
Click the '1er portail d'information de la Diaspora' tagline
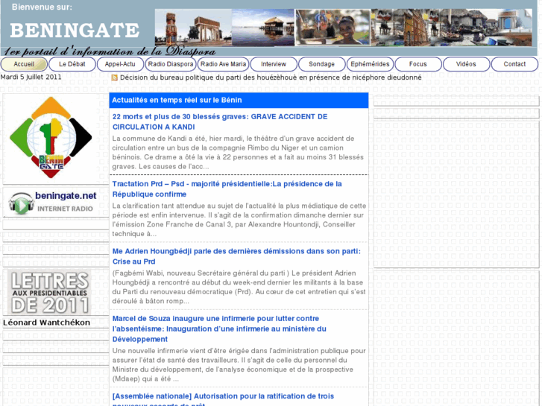(x=110, y=51)
